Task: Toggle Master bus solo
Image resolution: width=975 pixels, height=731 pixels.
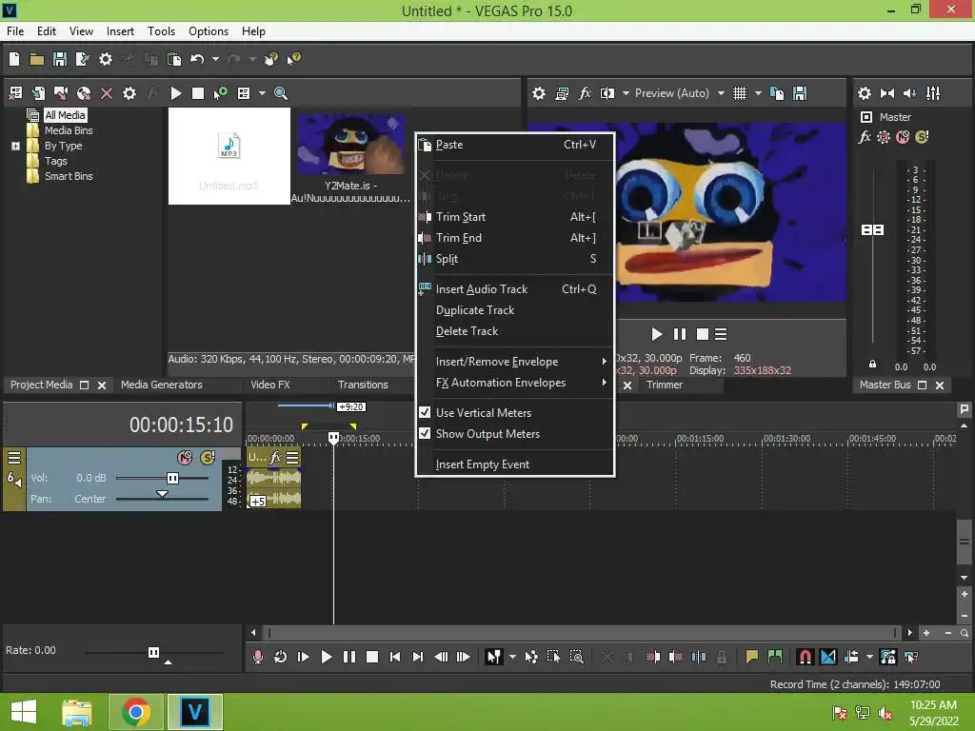Action: pyautogui.click(x=922, y=137)
